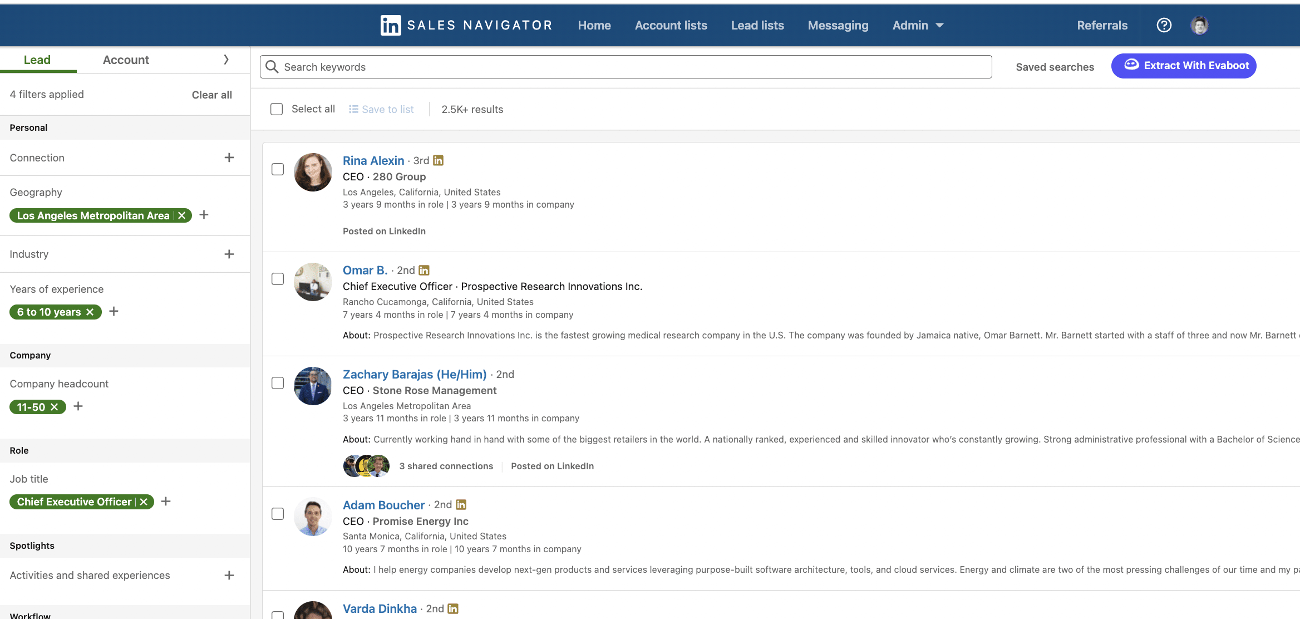This screenshot has height=619, width=1300.
Task: Open Referrals in navigation bar
Action: pyautogui.click(x=1102, y=25)
